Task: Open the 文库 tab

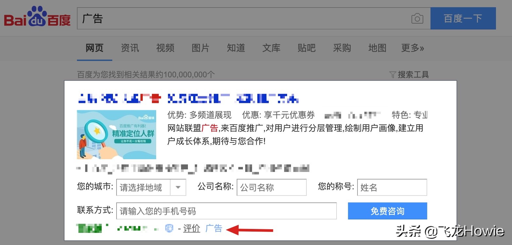Action: tap(271, 48)
